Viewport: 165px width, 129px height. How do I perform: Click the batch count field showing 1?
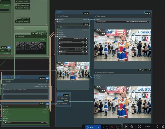pyautogui.click(x=104, y=128)
